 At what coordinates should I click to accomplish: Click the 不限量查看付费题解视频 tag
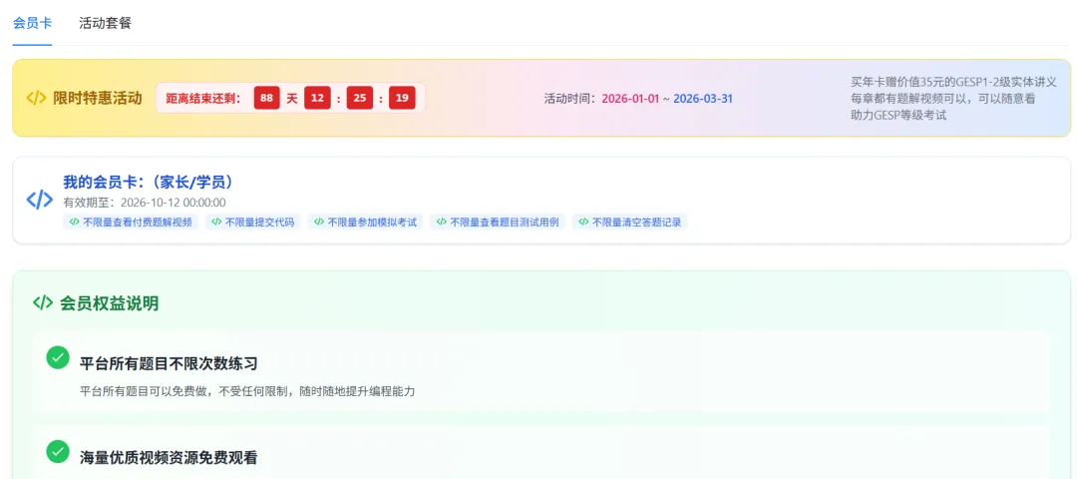pos(131,222)
